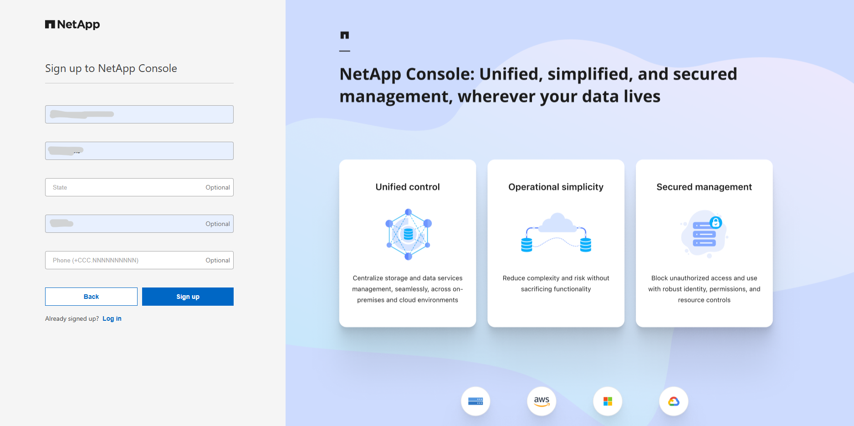
Task: Click the small NetApp mark above the headline
Action: pyautogui.click(x=345, y=35)
